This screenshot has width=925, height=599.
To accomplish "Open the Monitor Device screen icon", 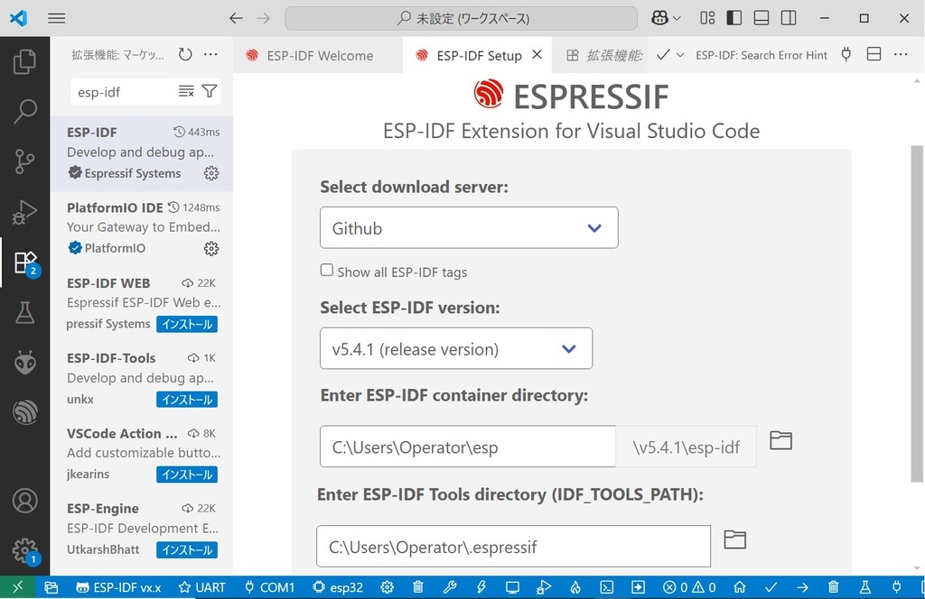I will click(x=511, y=586).
